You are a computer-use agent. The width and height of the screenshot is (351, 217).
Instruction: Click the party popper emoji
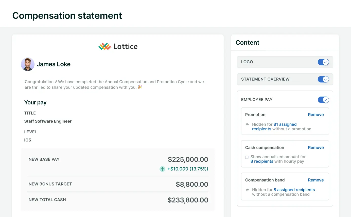140,87
